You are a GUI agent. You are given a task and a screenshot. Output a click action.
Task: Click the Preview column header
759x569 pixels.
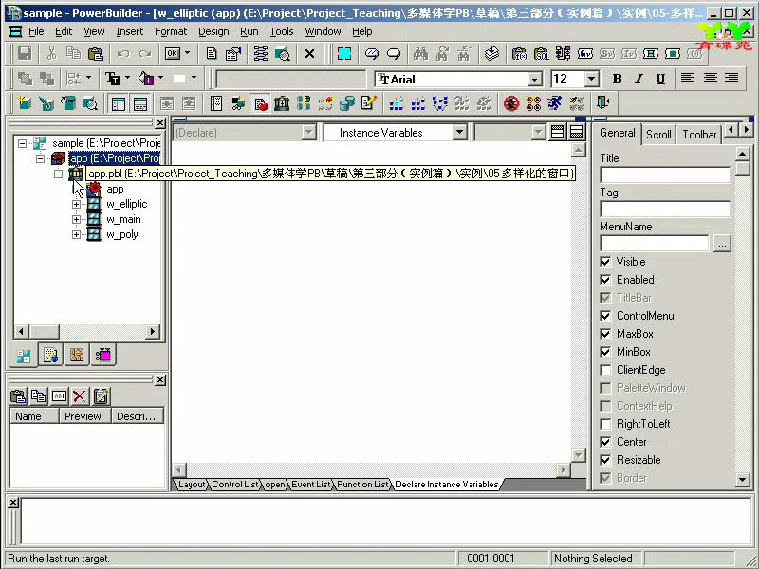84,416
